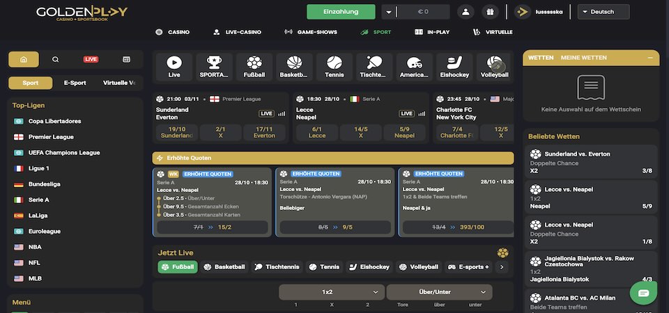The image size is (669, 313).
Task: Open the 1x2 market dropdown
Action: pos(332,292)
